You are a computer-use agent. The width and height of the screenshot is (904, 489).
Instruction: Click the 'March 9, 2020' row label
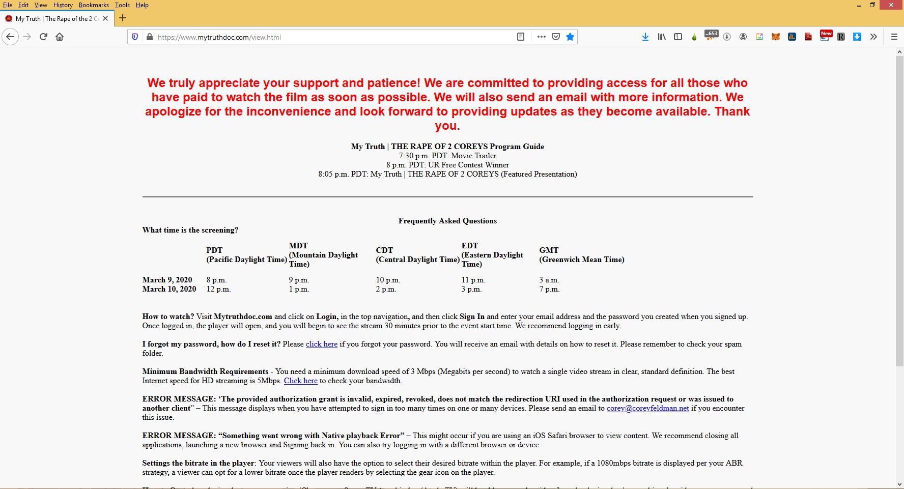click(x=167, y=280)
